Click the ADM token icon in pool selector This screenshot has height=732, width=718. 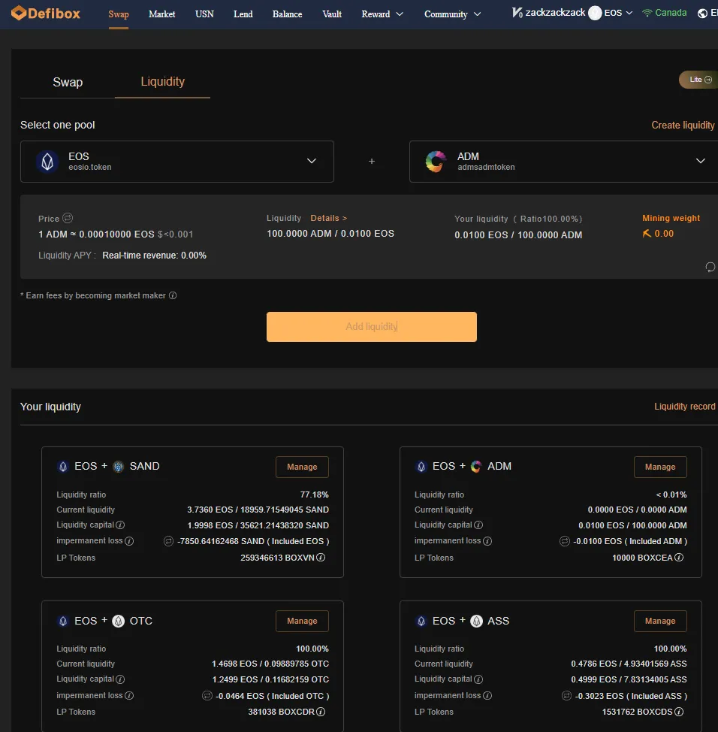[436, 162]
